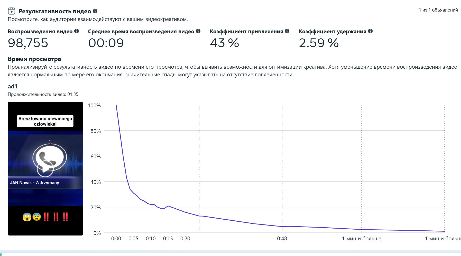Image resolution: width=461 pixels, height=256 pixels.
Task: Click the 0:05 label on time axis
Action: coord(133,239)
